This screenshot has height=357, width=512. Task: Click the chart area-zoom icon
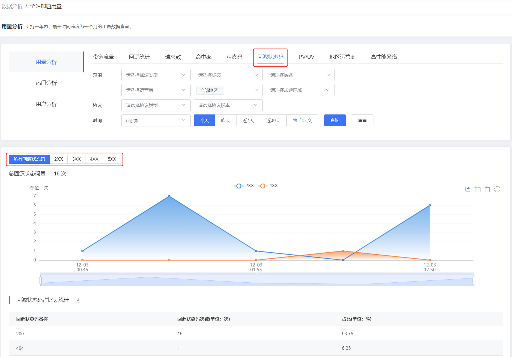pos(478,189)
